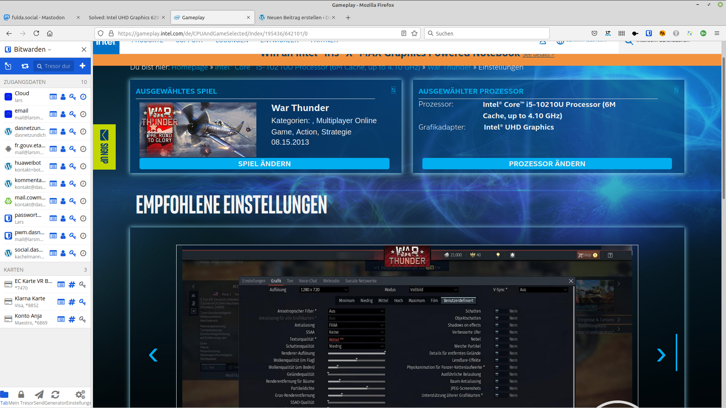
Task: Open Firefox hamburger menu
Action: pyautogui.click(x=717, y=33)
